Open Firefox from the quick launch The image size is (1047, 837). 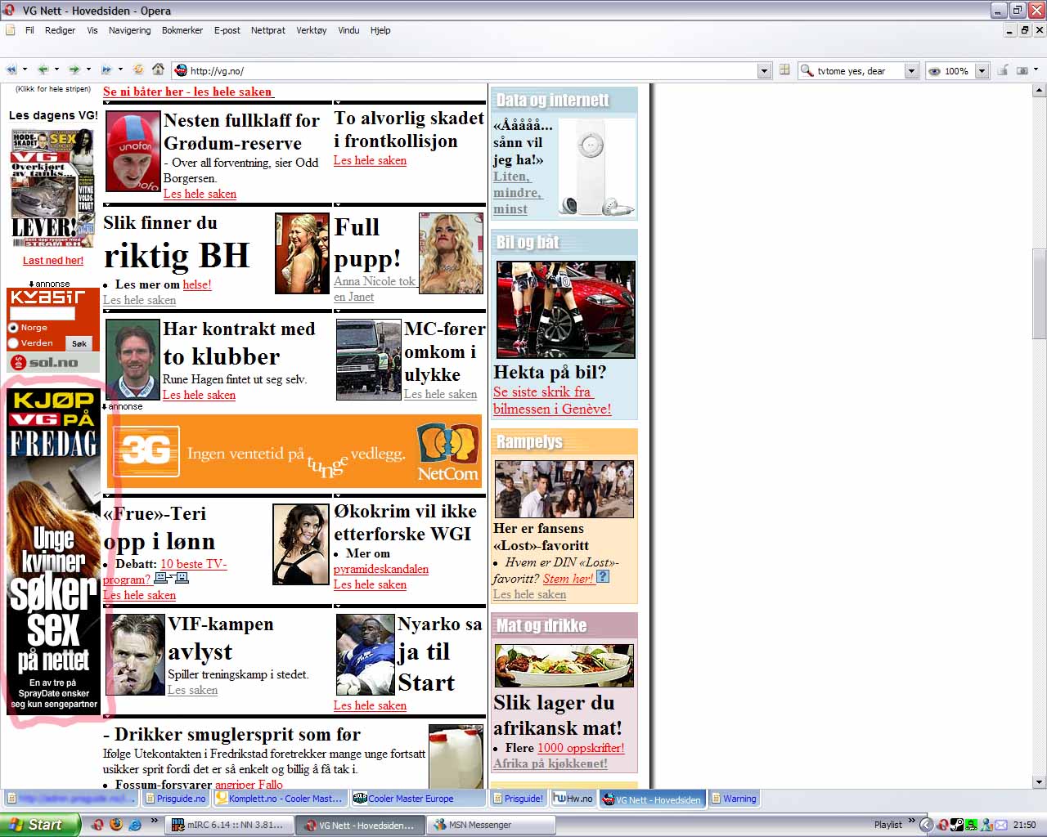coord(116,825)
